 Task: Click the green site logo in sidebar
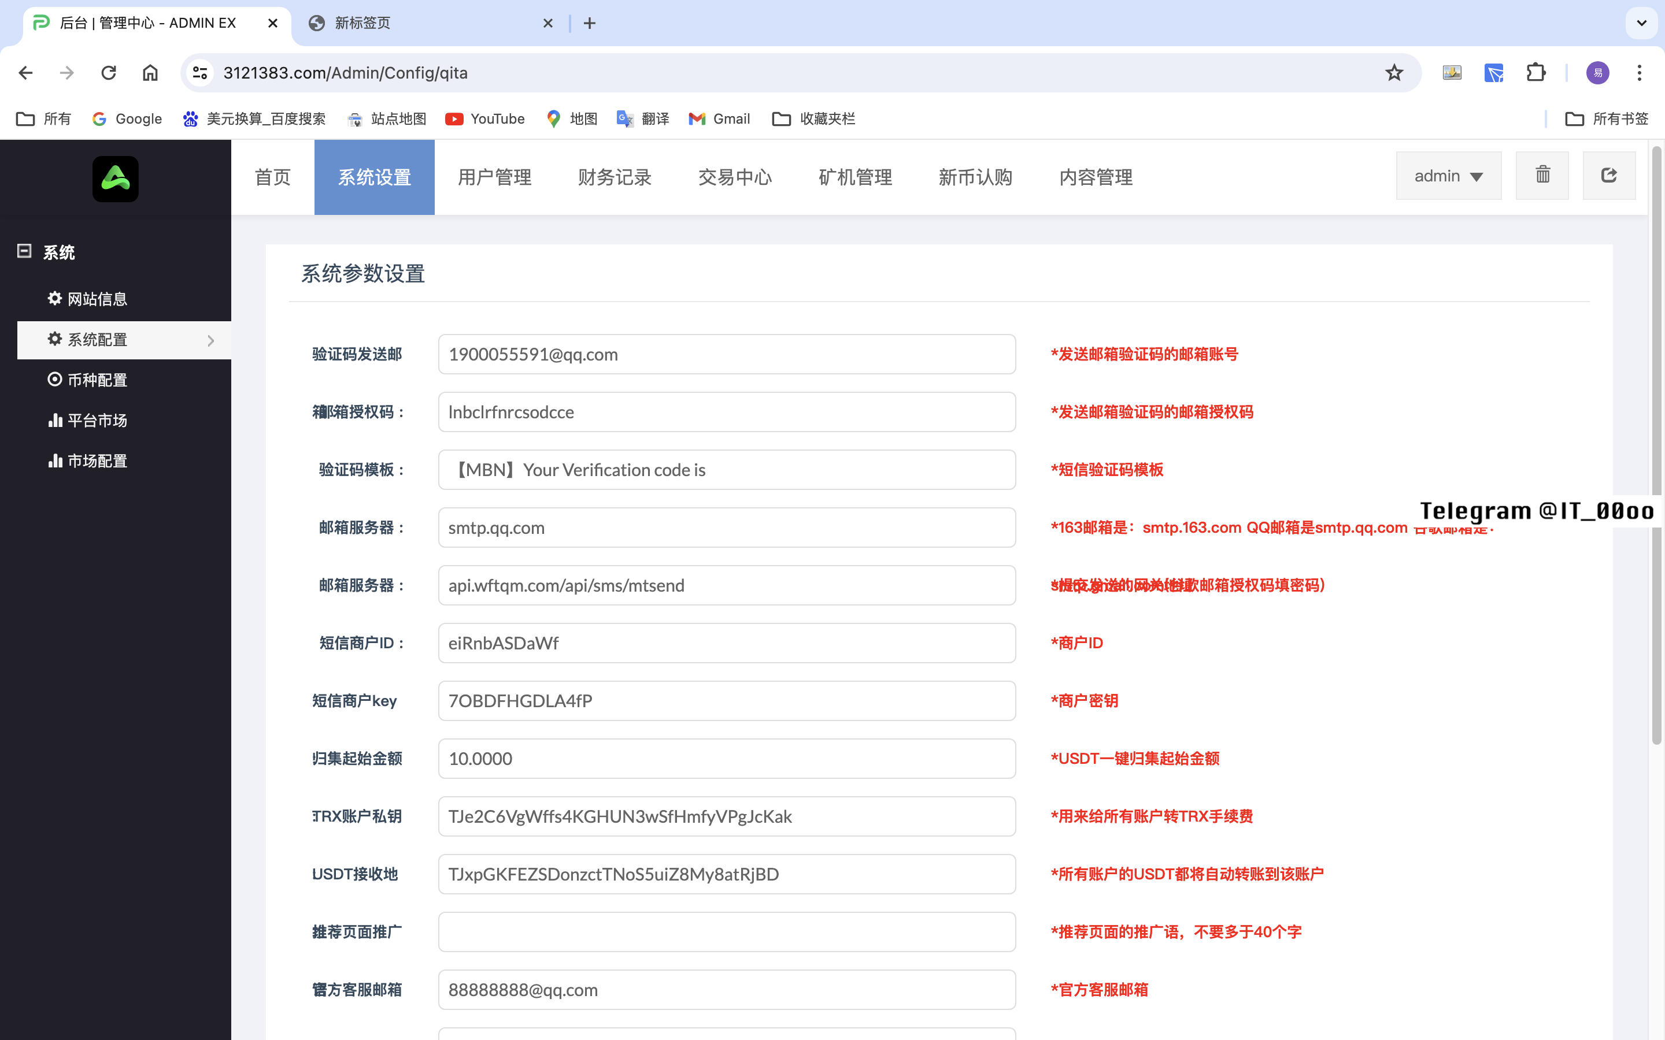pyautogui.click(x=116, y=179)
